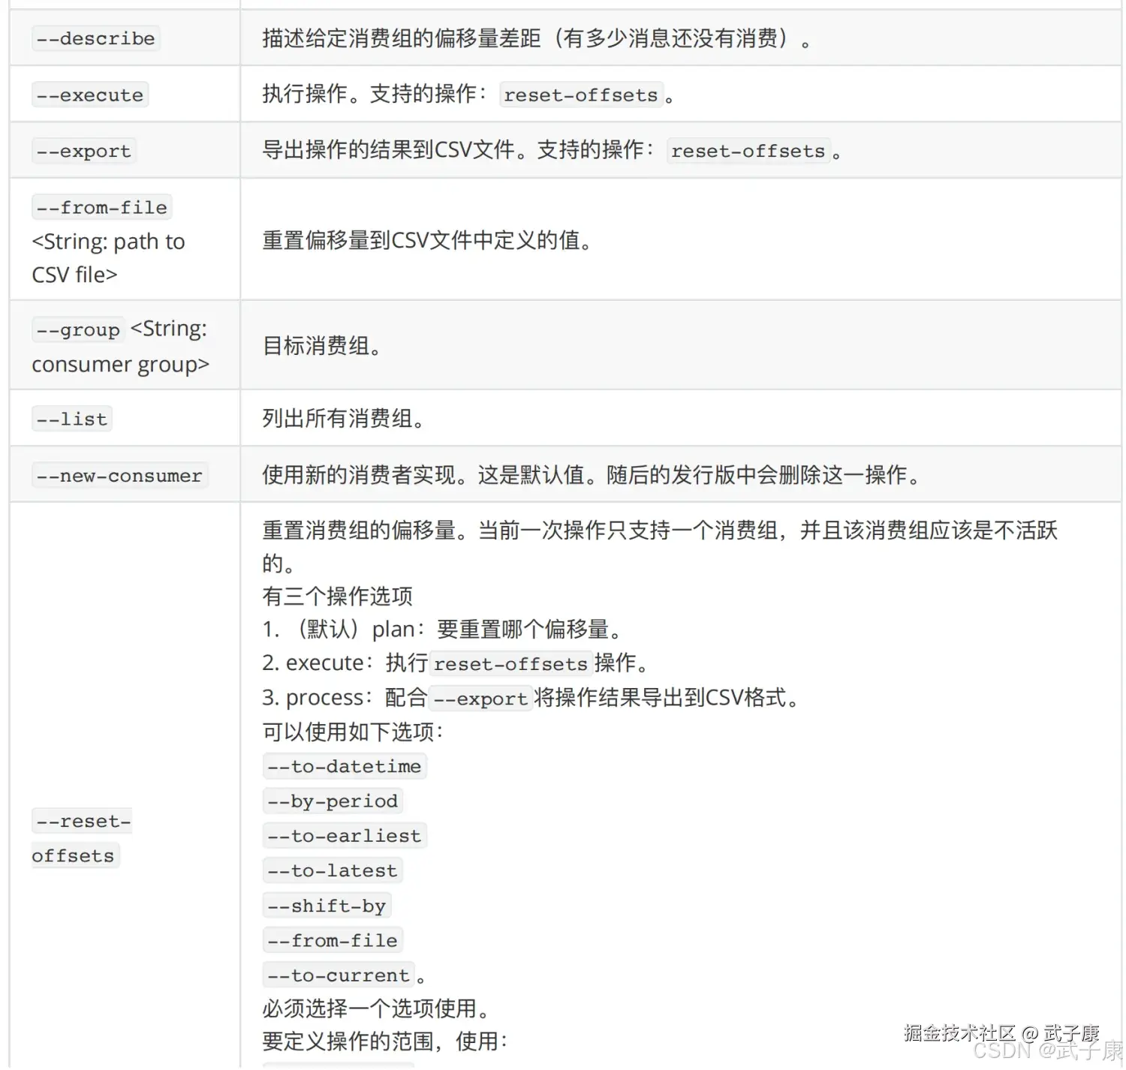Select the --shift-by suboption tag
The width and height of the screenshot is (1126, 1070).
tap(327, 905)
